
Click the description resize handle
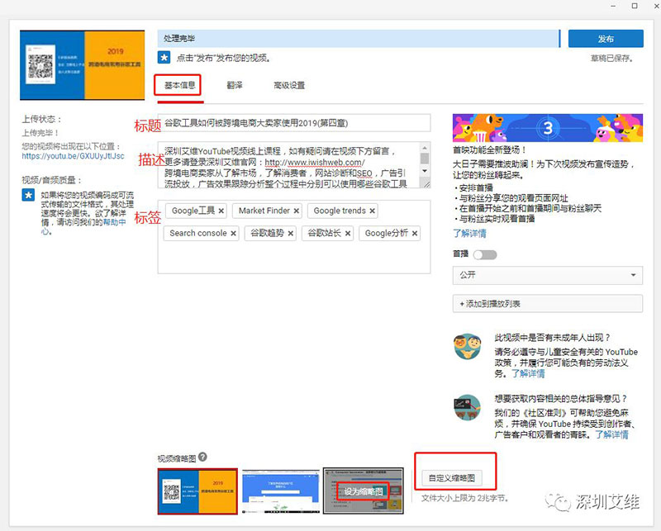pyautogui.click(x=426, y=183)
